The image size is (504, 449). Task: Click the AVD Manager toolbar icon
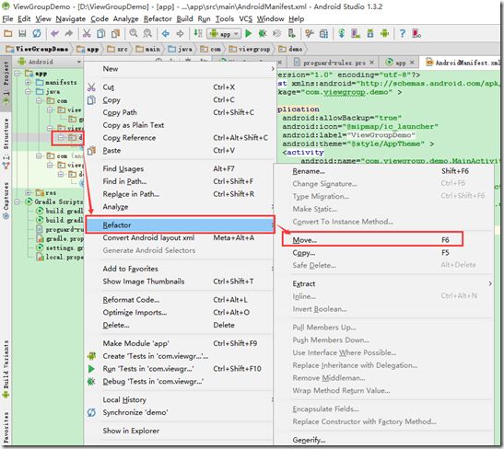tap(356, 33)
